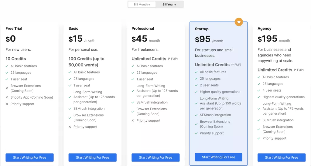Click the FUP note under Agency plan
The width and height of the screenshot is (311, 166).
coord(299,70)
